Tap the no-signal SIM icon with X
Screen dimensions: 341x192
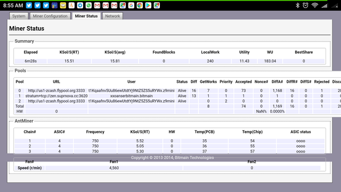pos(335,6)
